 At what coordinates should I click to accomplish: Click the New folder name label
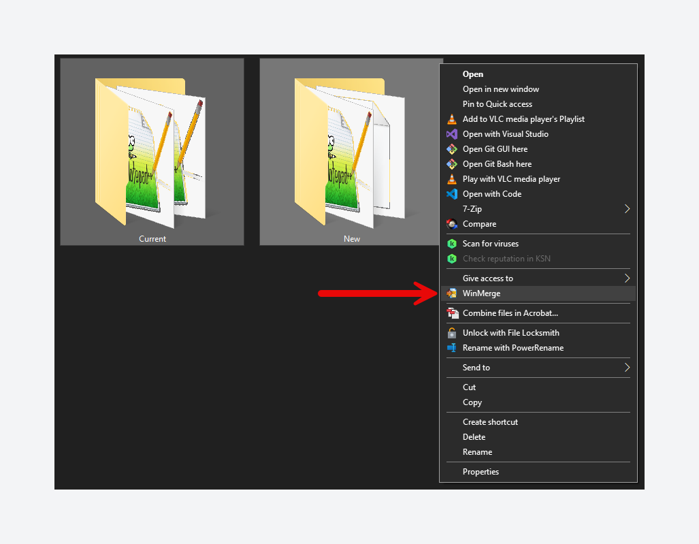click(x=352, y=239)
